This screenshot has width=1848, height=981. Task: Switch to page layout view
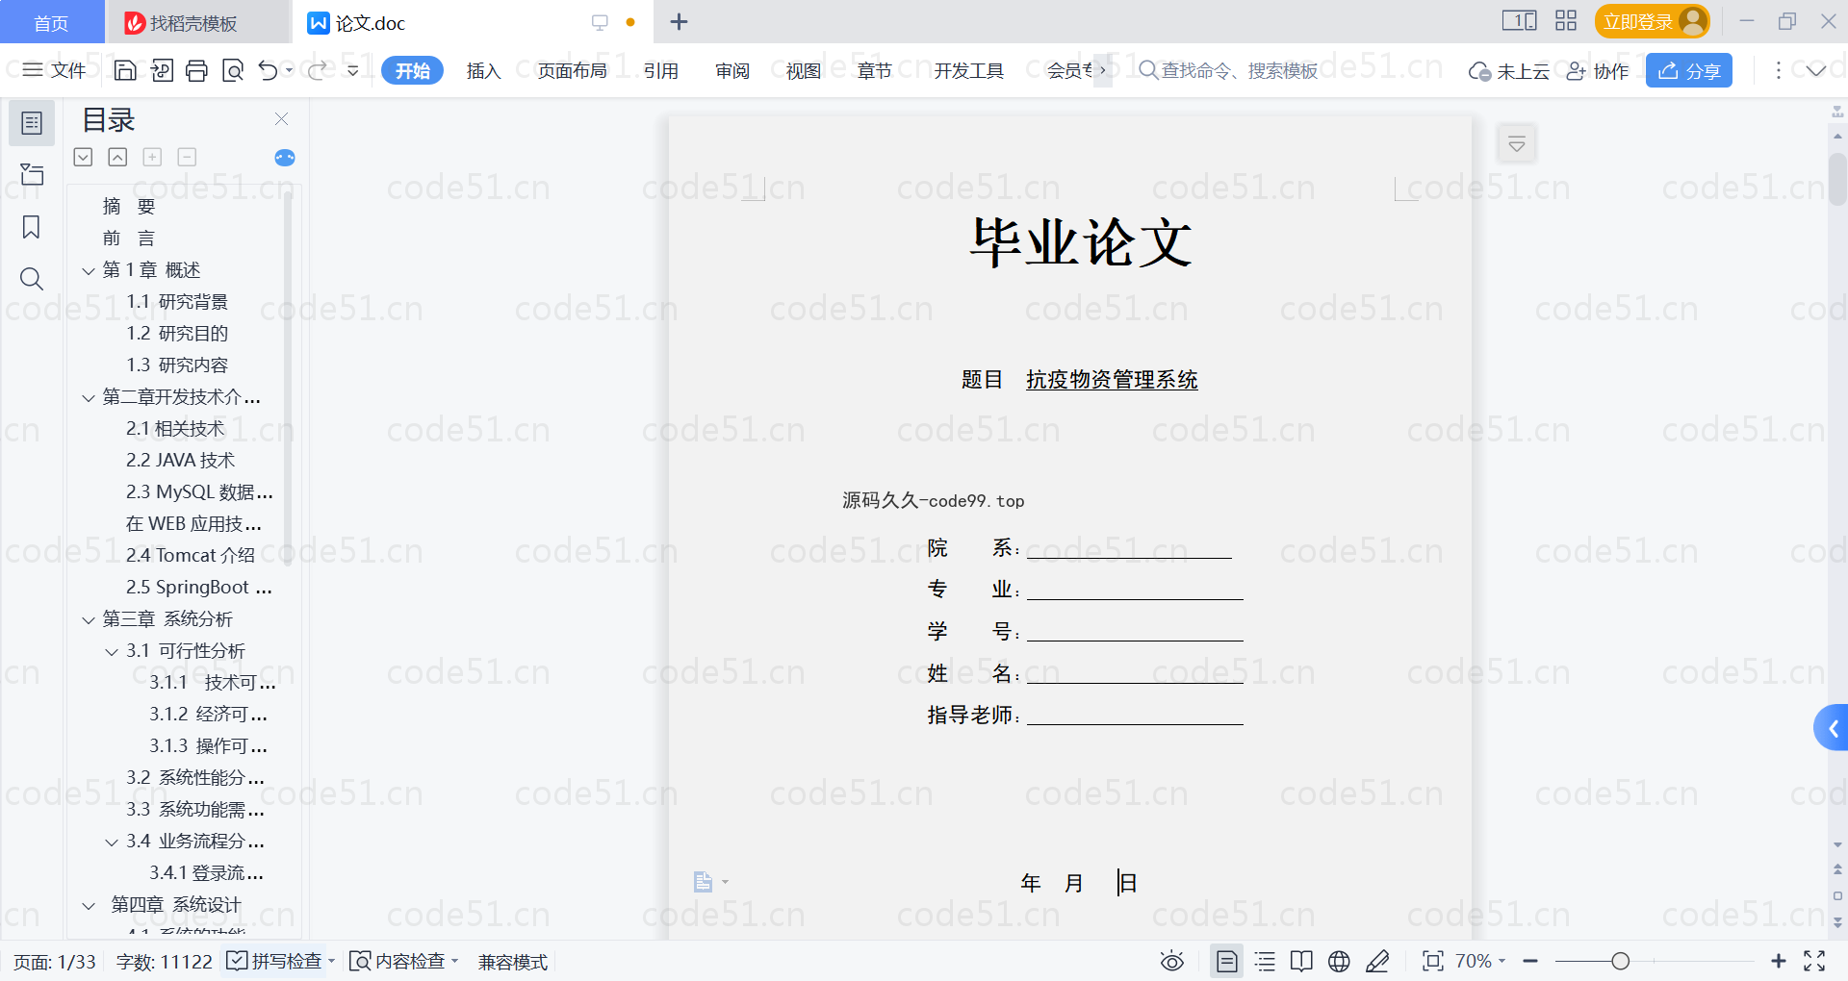click(1227, 961)
